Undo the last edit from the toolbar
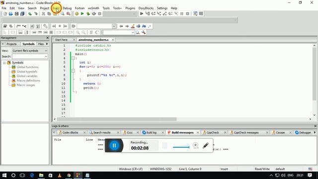Viewport: 318px width, 179px height. [30, 13]
